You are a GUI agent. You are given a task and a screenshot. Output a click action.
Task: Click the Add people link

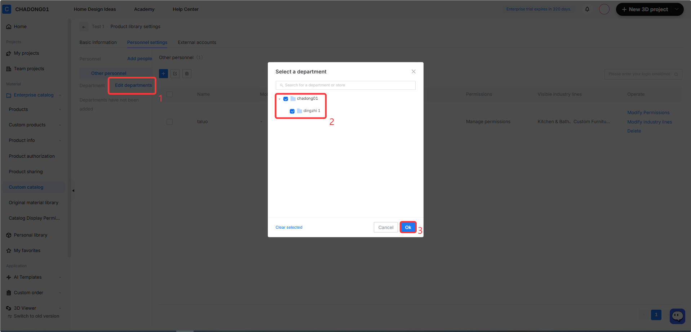[139, 59]
